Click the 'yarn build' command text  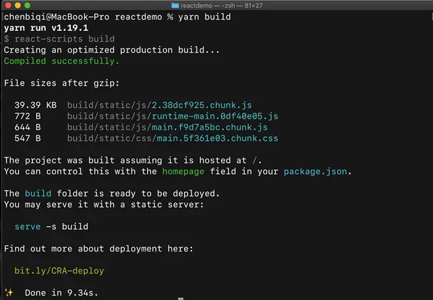coord(204,17)
